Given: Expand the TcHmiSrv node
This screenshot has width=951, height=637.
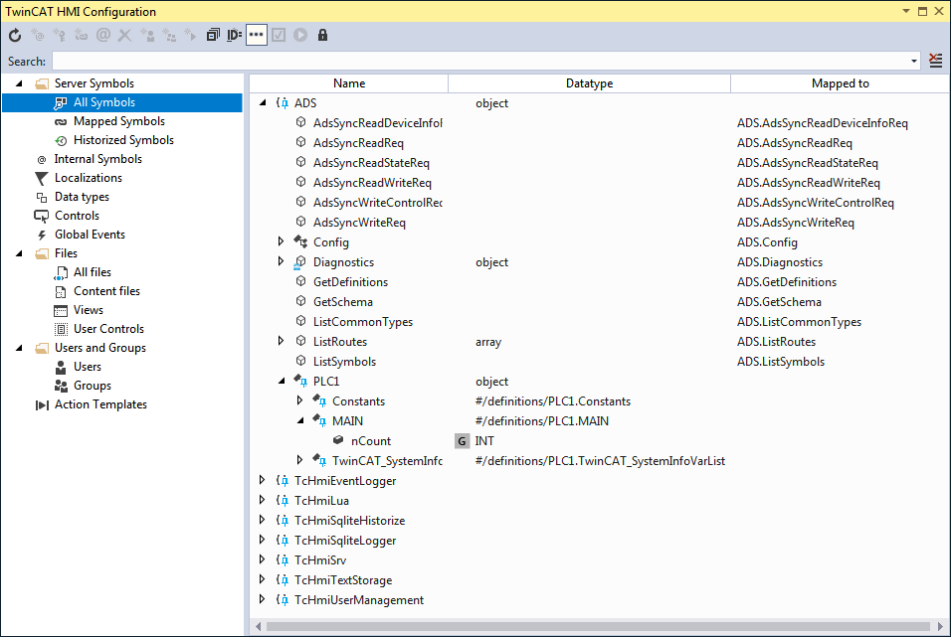Looking at the screenshot, I should (x=262, y=559).
